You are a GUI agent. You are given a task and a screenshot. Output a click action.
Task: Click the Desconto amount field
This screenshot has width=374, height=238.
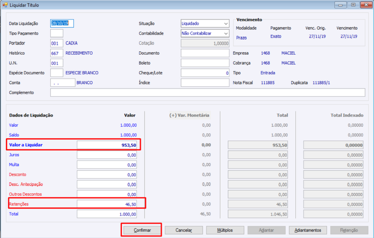107,175
